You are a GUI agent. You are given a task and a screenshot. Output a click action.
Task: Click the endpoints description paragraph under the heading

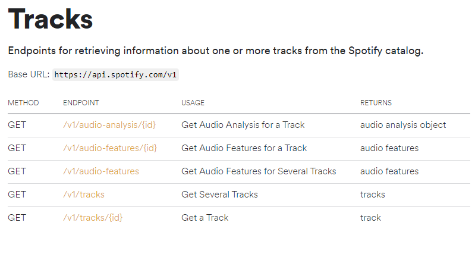[215, 51]
